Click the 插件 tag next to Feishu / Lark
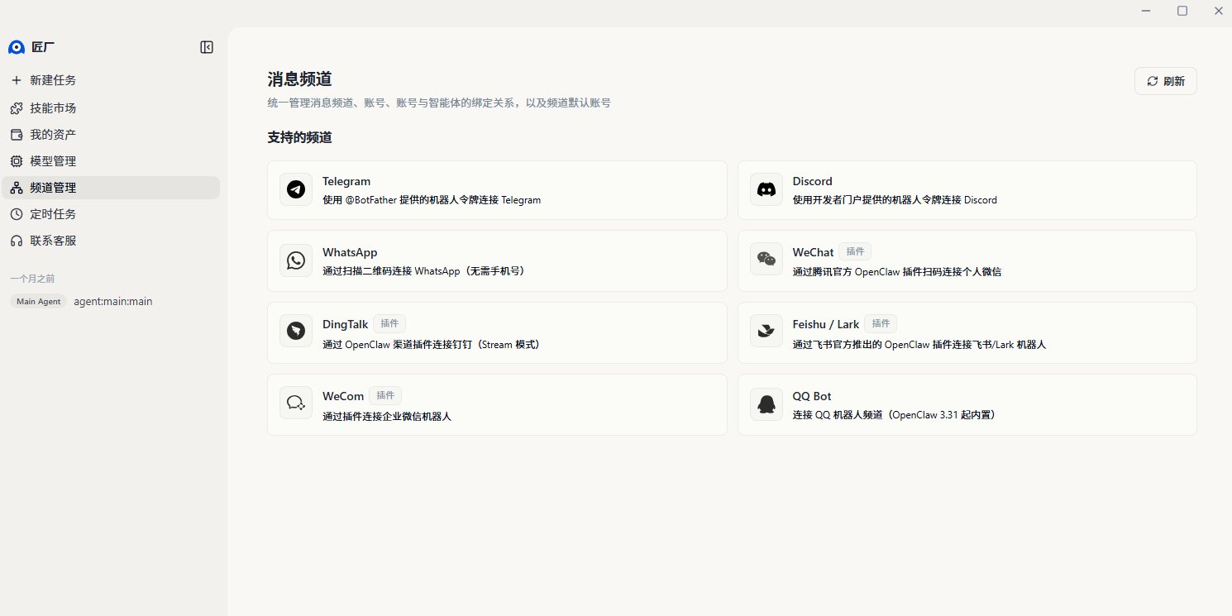1232x616 pixels. 881,323
